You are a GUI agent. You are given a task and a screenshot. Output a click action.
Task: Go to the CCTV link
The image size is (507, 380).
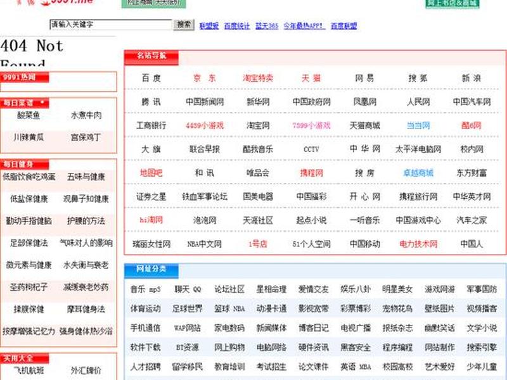(x=311, y=149)
